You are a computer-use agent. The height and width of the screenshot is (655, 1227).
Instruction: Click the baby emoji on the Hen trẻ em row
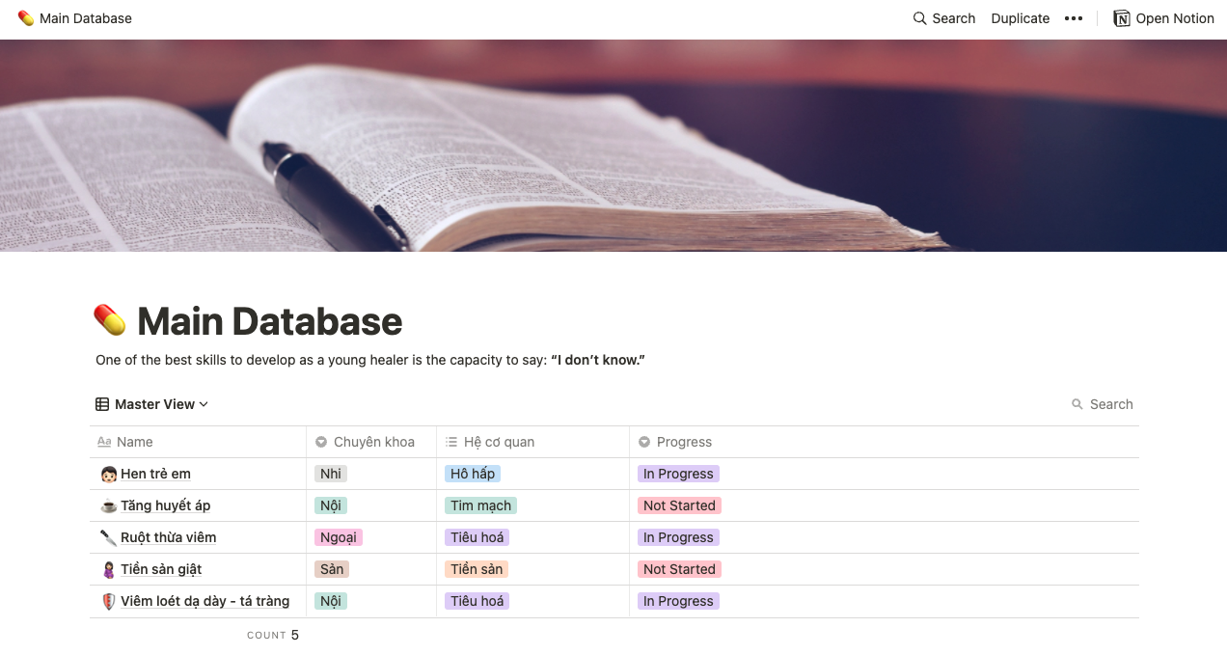(x=108, y=473)
